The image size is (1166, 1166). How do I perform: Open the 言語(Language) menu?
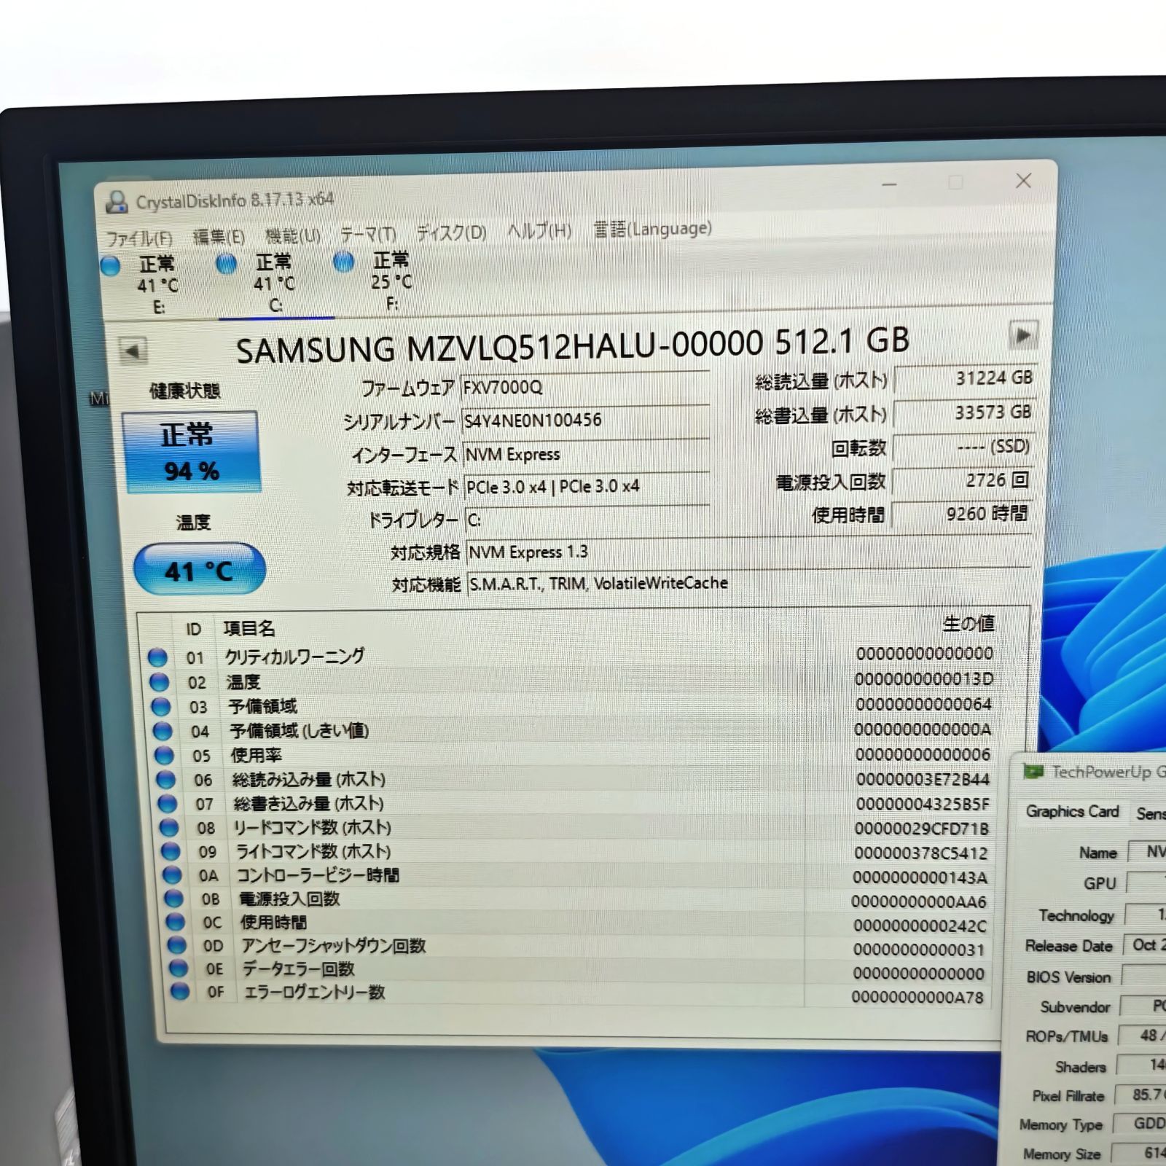point(652,229)
